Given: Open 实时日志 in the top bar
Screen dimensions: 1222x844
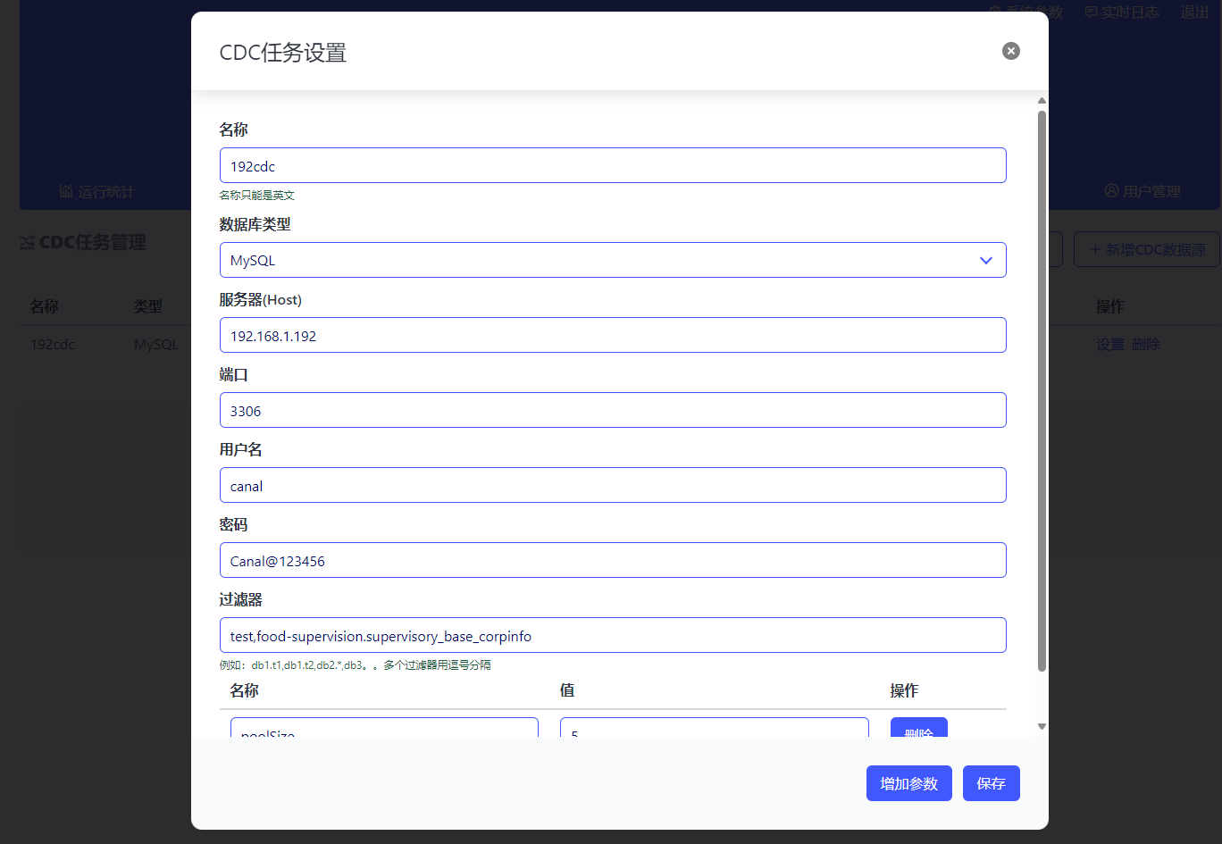Looking at the screenshot, I should [1122, 12].
